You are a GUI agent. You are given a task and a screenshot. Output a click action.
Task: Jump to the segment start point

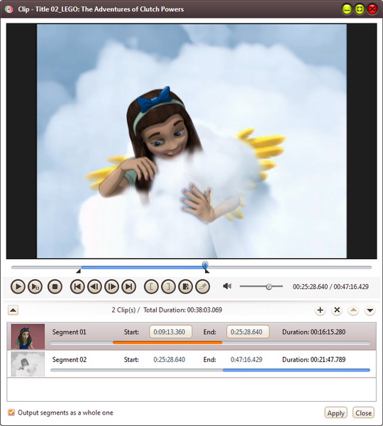(77, 286)
